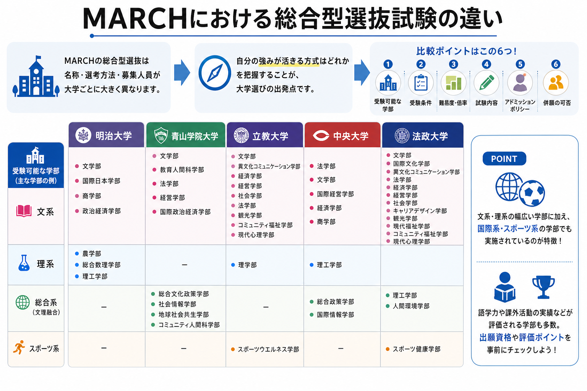Select the 青山学院大学 column header
This screenshot has height=391, width=587.
tap(186, 135)
